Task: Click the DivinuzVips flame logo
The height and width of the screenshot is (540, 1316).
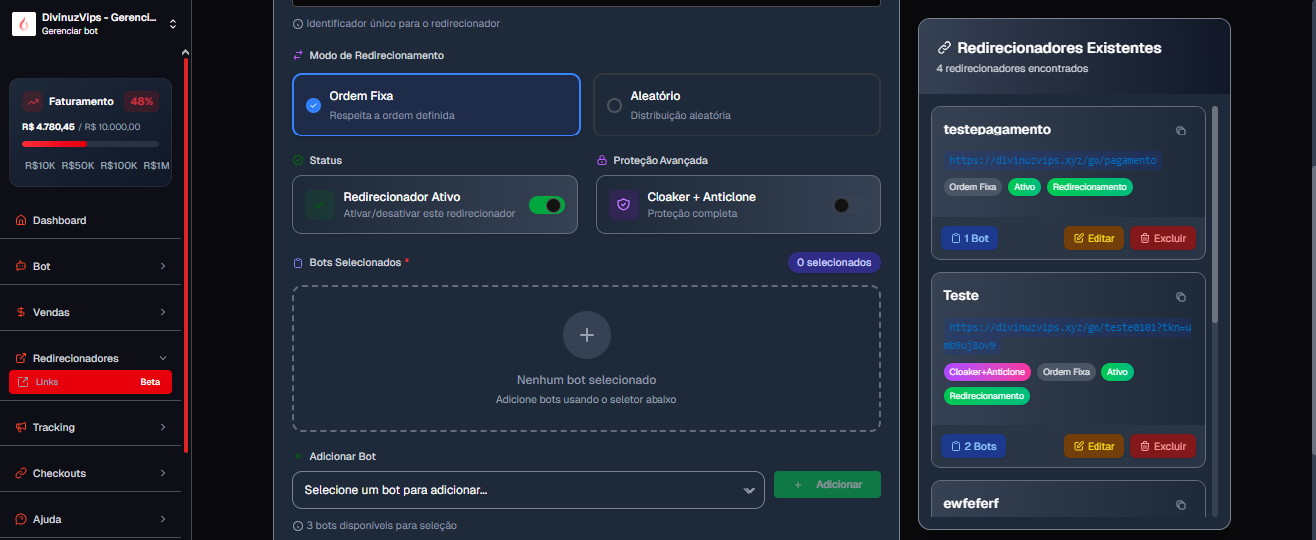Action: 24,24
